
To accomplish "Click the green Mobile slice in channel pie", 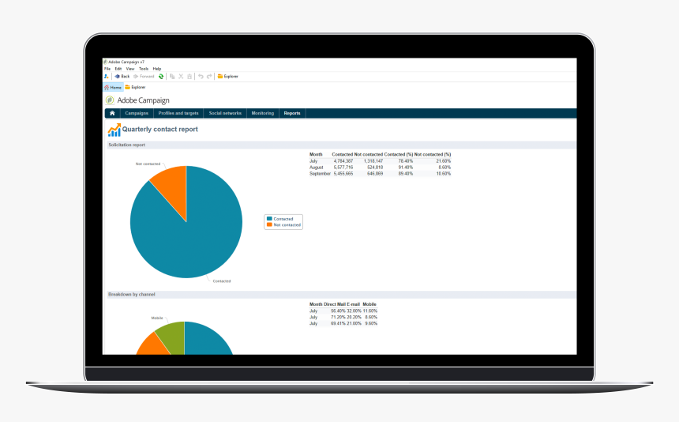I will point(173,336).
